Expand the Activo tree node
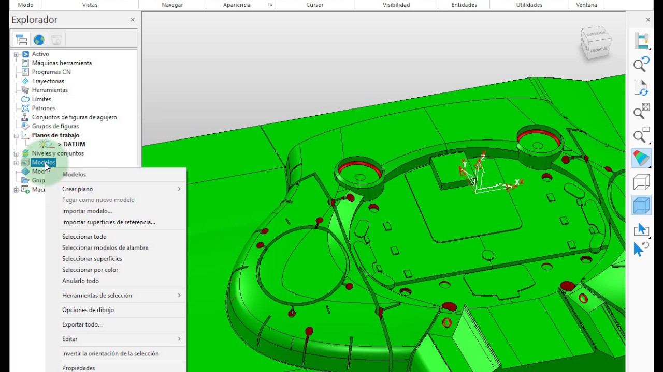This screenshot has height=372, width=663. [16, 54]
